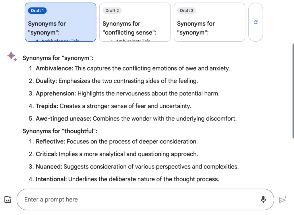
Task: Switch to the Draft 3 card
Action: (x=209, y=22)
